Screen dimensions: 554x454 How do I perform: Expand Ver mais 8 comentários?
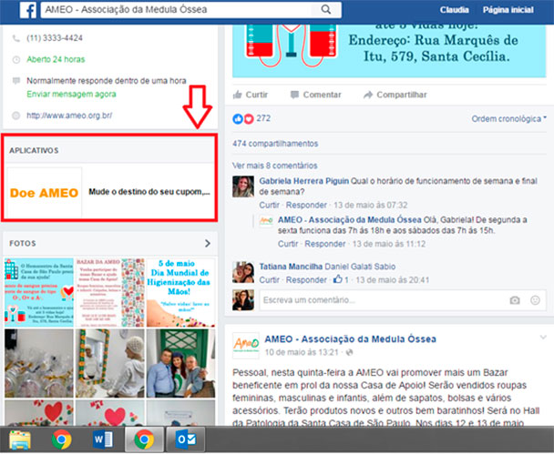pos(274,166)
